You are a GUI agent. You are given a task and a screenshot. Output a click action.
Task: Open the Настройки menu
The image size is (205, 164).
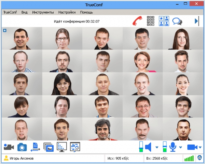(x=67, y=12)
